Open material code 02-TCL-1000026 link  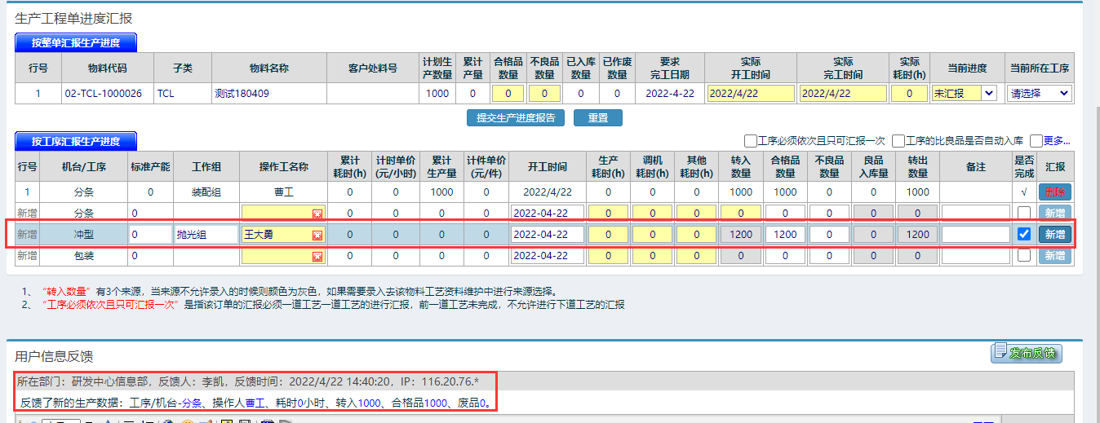point(104,94)
